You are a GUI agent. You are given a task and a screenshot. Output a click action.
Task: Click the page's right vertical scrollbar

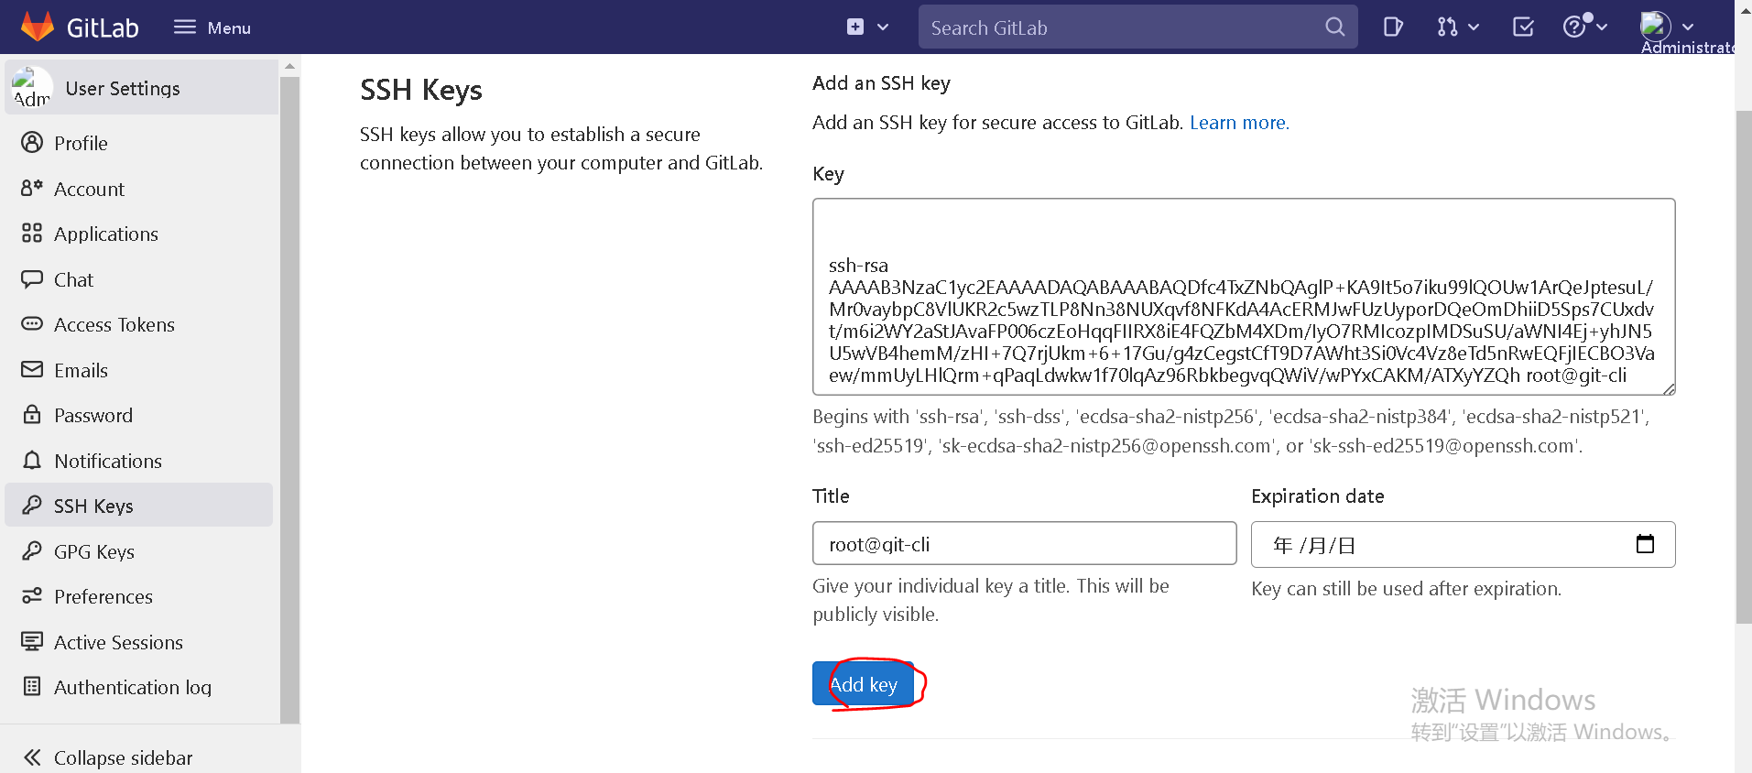click(x=1743, y=366)
